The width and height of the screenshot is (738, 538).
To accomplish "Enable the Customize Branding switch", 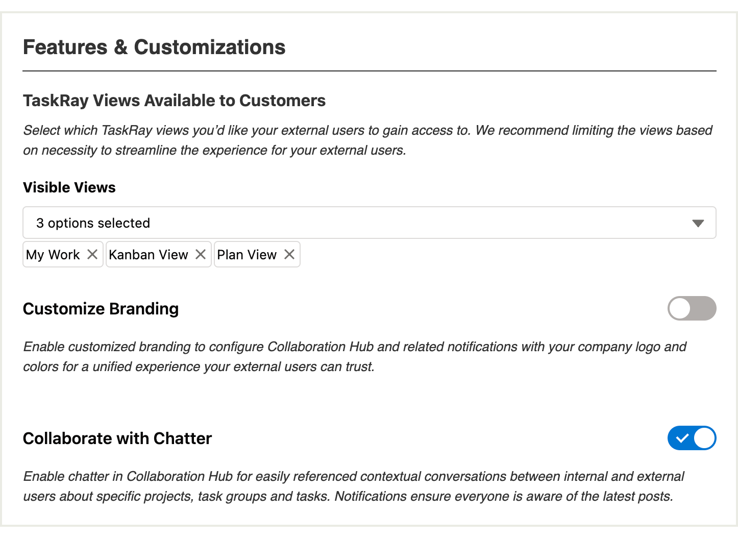I will tap(692, 308).
